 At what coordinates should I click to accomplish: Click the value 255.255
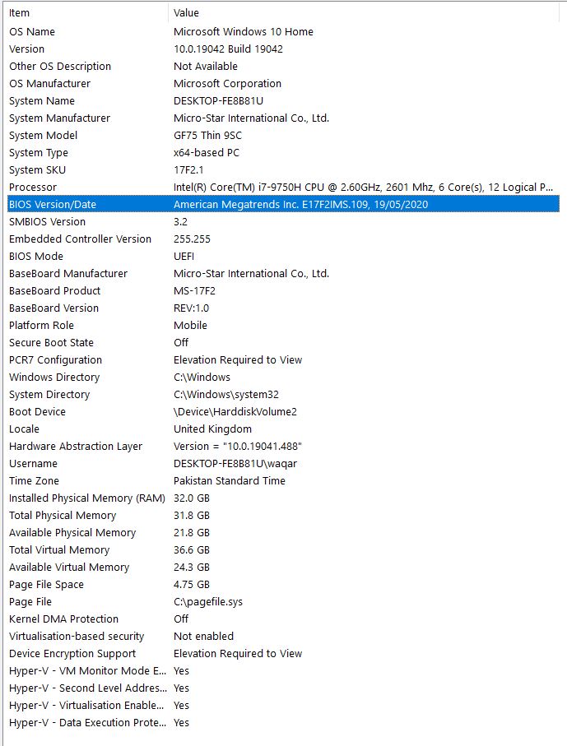pos(192,239)
